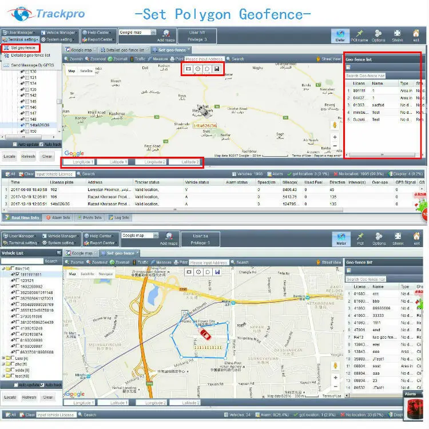This screenshot has width=429, height=429.
Task: Open the Log Info tab
Action: (x=119, y=217)
